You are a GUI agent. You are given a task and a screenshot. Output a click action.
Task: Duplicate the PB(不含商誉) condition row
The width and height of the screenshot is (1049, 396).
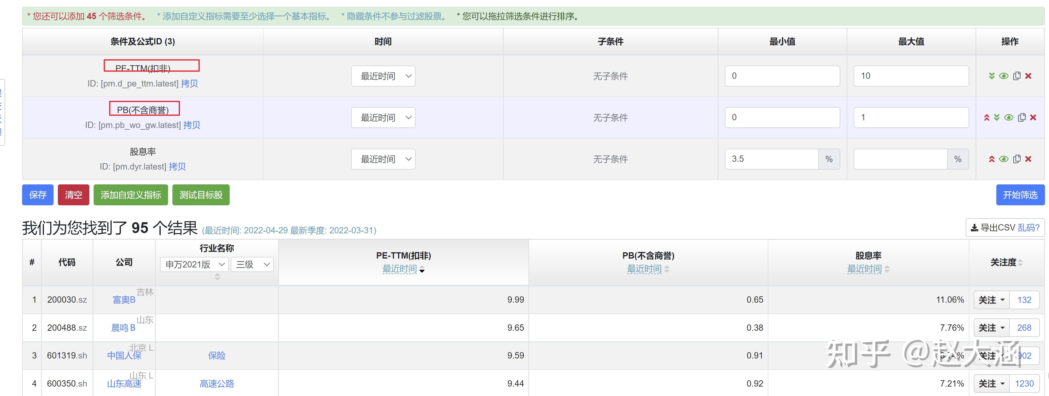[x=1022, y=118]
